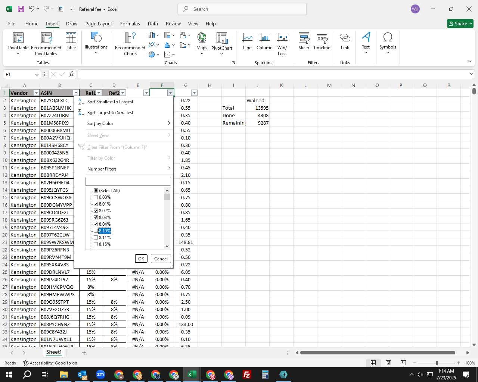Uncheck the 8.01% filter value
478x382 pixels.
pyautogui.click(x=96, y=204)
